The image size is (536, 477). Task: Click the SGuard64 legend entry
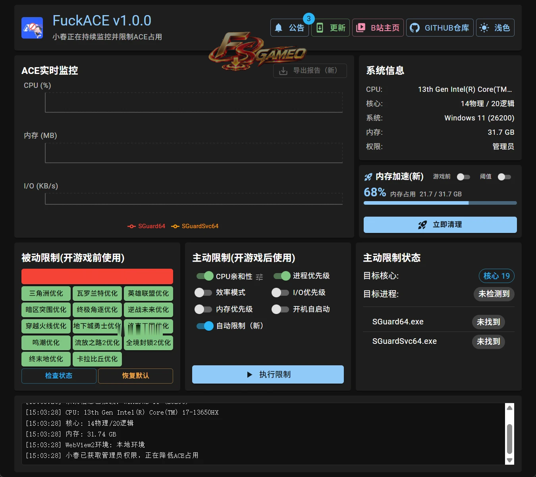[x=146, y=226]
